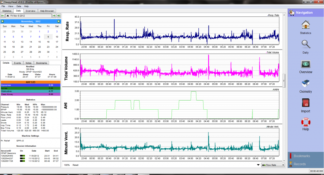Open the Records trophy section
This screenshot has width=324, height=175.
pyautogui.click(x=305, y=164)
